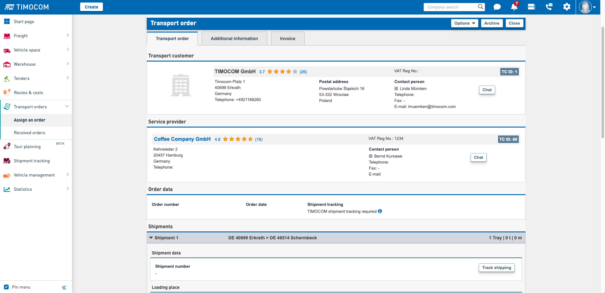
Task: Select the Routes & costs sidebar icon
Action: click(7, 93)
